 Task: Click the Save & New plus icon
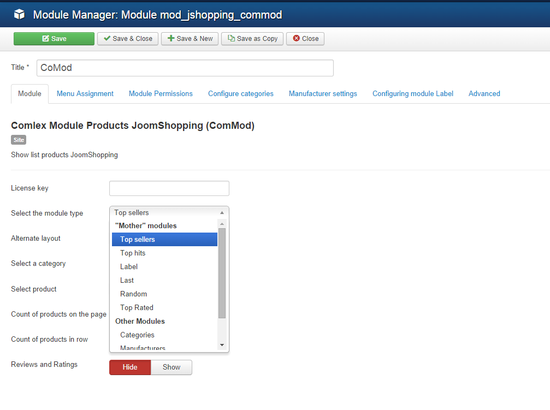[x=171, y=39]
